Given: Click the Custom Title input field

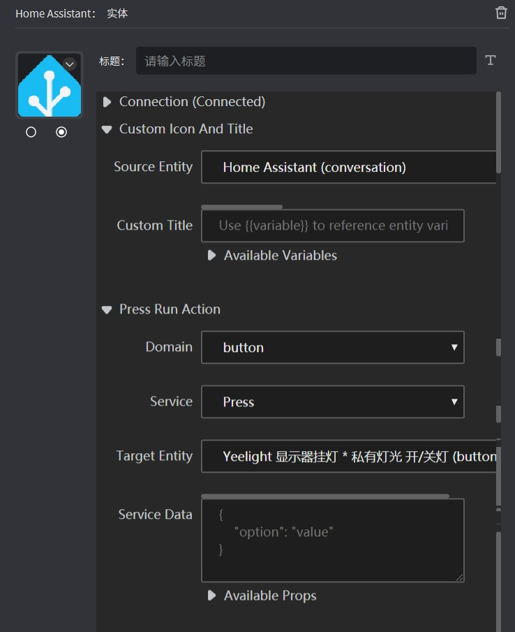Looking at the screenshot, I should coord(332,226).
